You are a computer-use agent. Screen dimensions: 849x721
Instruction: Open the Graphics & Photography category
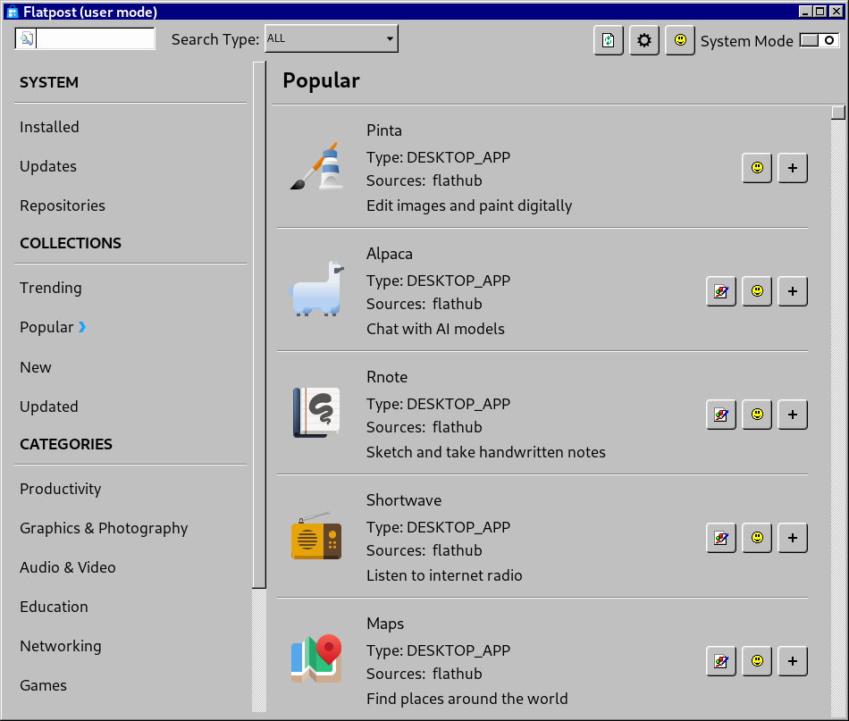point(104,528)
